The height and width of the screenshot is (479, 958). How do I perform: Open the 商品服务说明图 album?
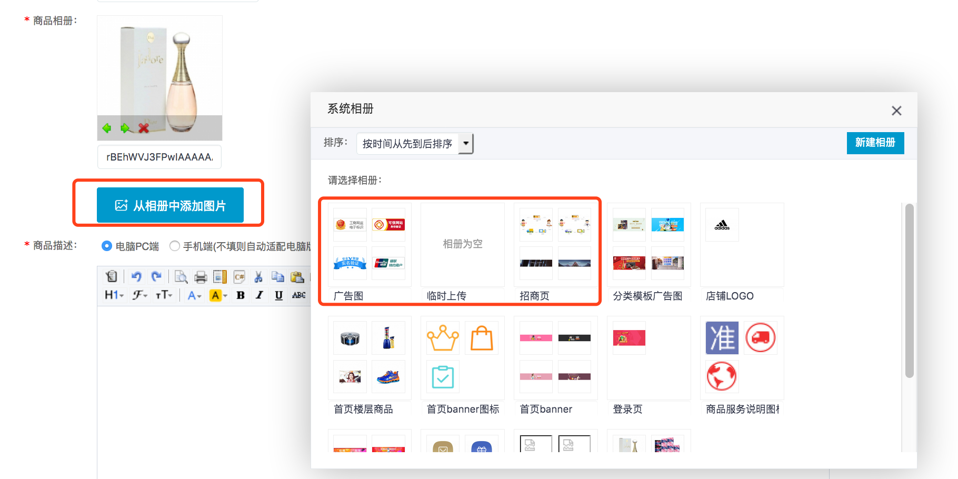click(x=742, y=357)
